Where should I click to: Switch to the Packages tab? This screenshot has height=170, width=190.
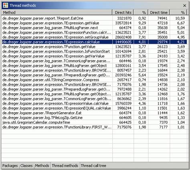(10, 166)
